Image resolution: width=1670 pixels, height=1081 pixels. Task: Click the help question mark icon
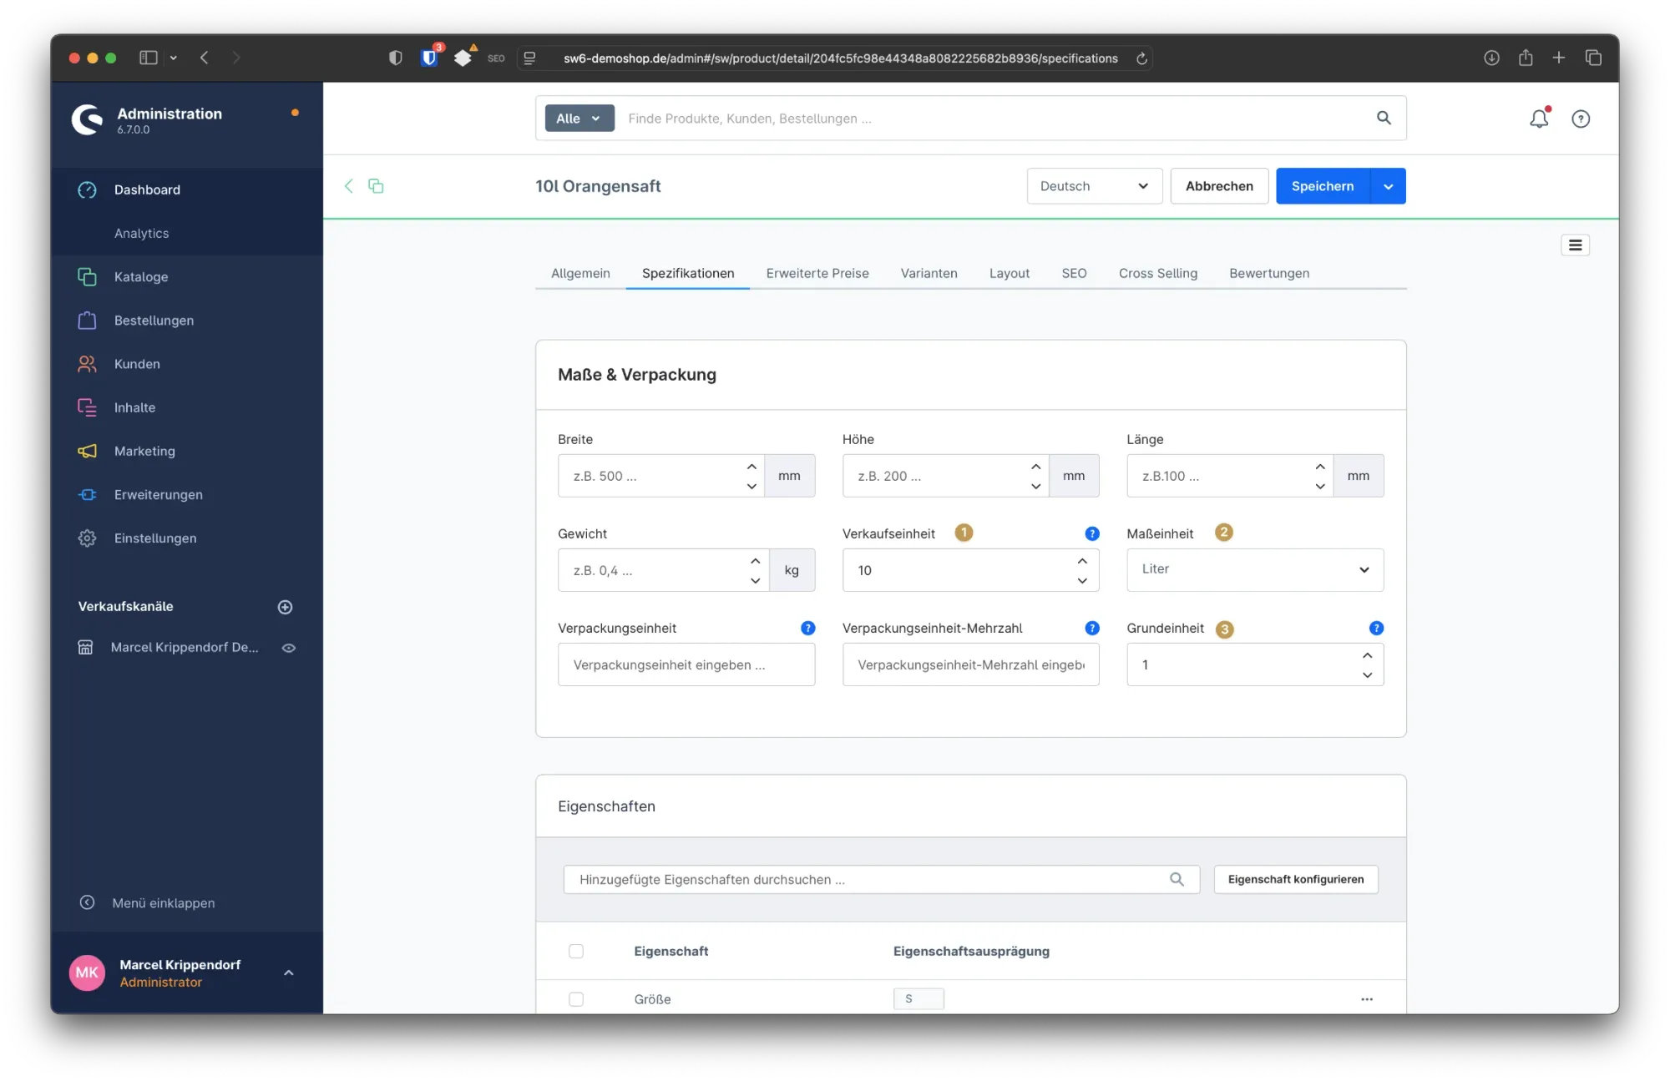pyautogui.click(x=1580, y=119)
